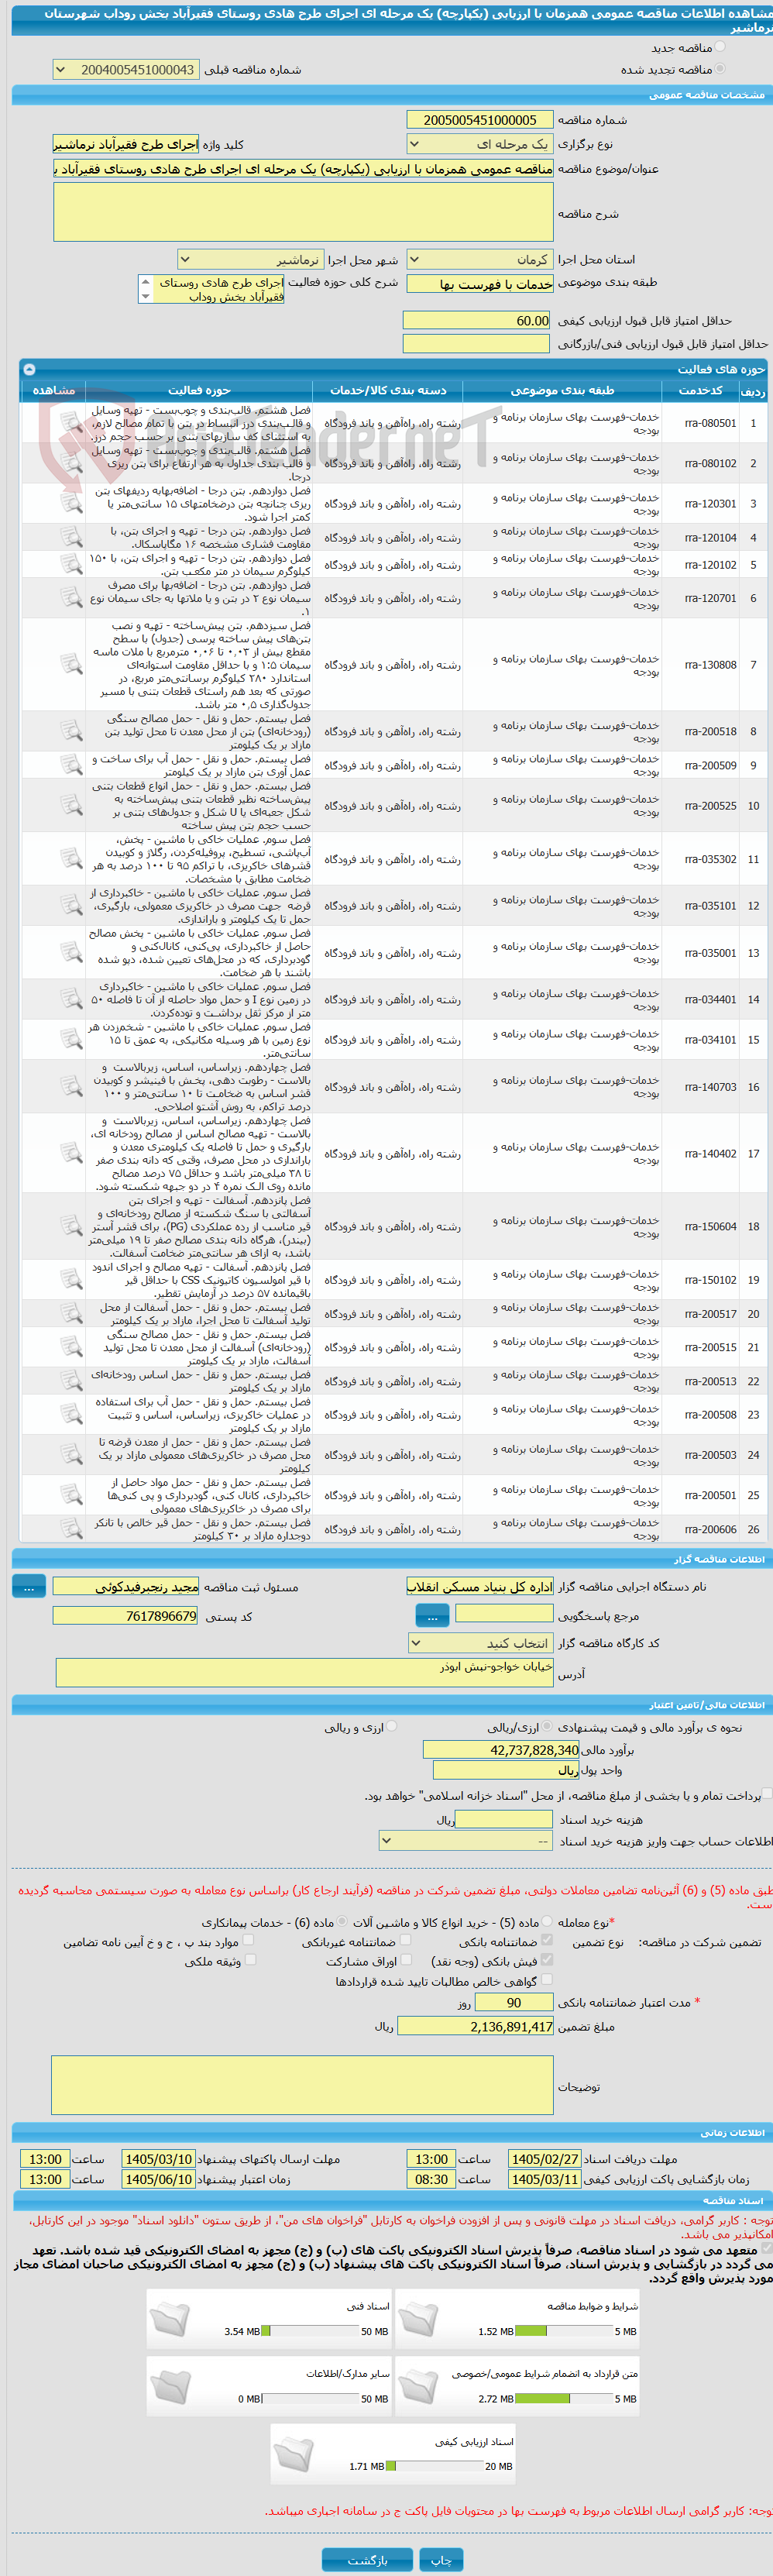Viewport: 773px width, 2576px height.
Task: Open view icon for row rra-120104
Action: [x=70, y=537]
